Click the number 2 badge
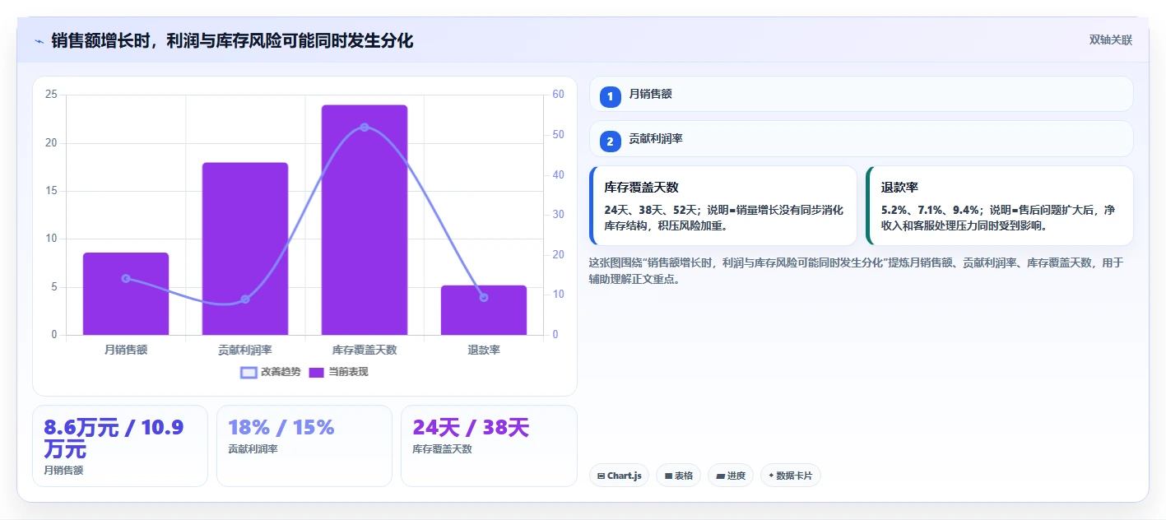 610,142
